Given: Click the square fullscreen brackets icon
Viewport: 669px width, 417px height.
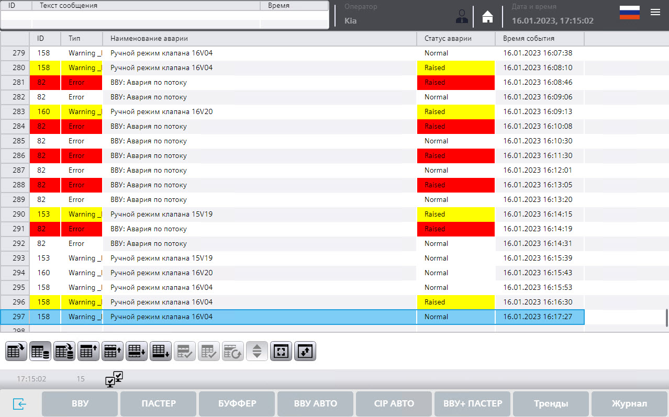Looking at the screenshot, I should (x=281, y=351).
